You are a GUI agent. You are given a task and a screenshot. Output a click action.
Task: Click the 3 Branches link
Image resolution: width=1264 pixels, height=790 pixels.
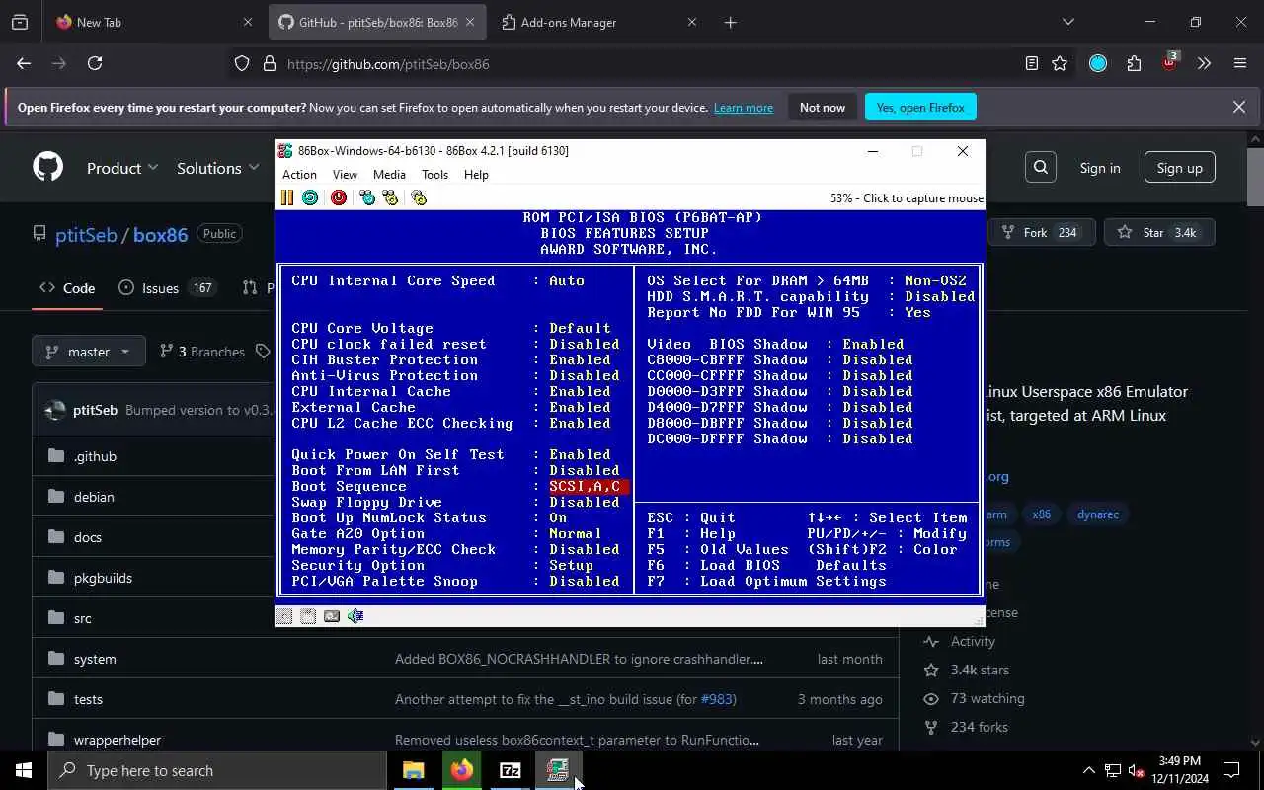click(x=201, y=352)
